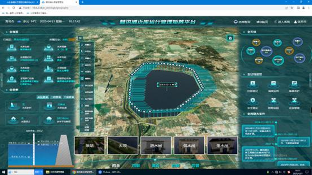Toggle the first layer in map layer list
Image resolution: width=312 pixels, height=175 pixels.
coord(87,45)
